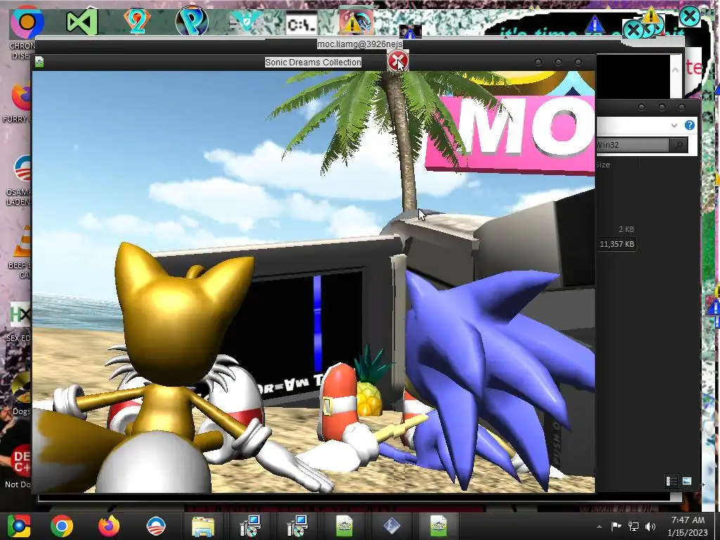This screenshot has height=540, width=720.
Task: Expand the ribbon chevron in Explorer window
Action: (674, 125)
